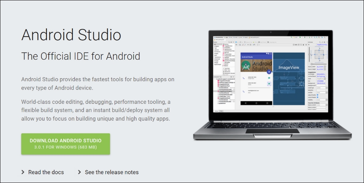Screen dimensions: 364x183
Task: Click the paragraph starting 'Android Studio provides the fastest'
Action: pos(98,83)
